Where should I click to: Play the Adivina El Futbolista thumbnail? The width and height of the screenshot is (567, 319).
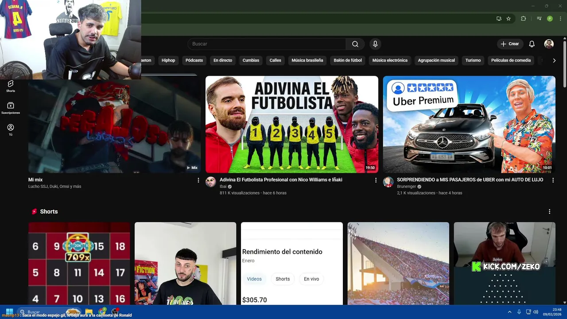point(292,124)
